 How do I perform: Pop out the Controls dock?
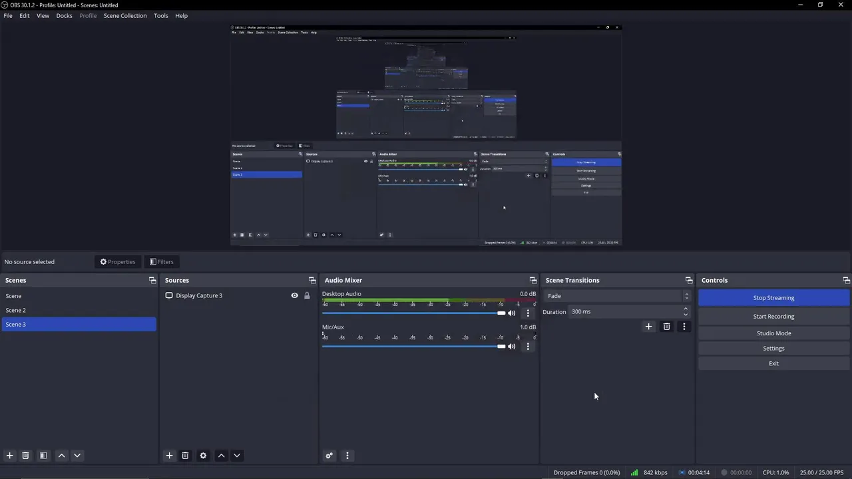[x=846, y=280]
